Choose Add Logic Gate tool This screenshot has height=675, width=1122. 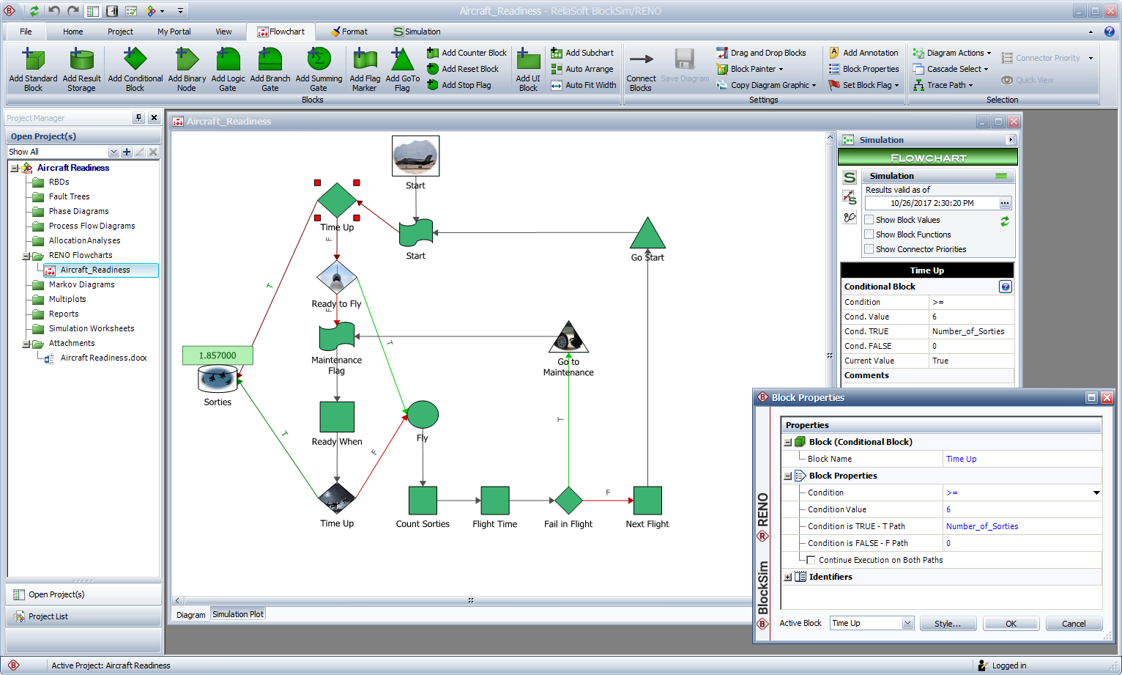pos(228,60)
